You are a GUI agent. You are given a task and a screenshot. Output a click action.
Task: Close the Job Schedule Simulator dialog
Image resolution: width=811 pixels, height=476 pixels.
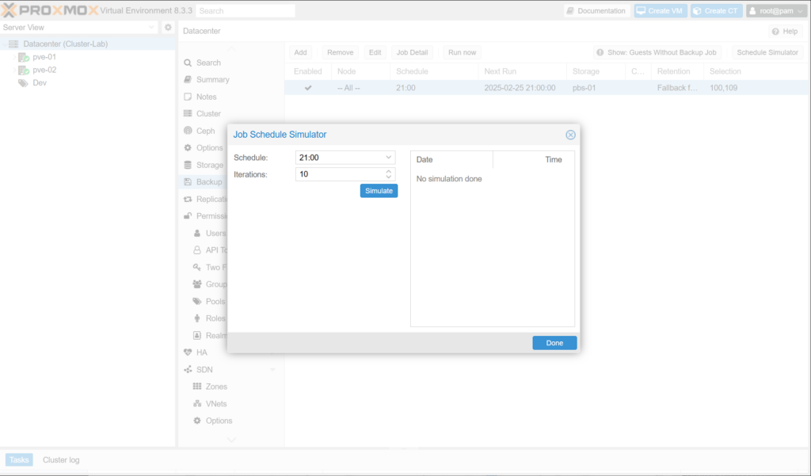pyautogui.click(x=570, y=135)
